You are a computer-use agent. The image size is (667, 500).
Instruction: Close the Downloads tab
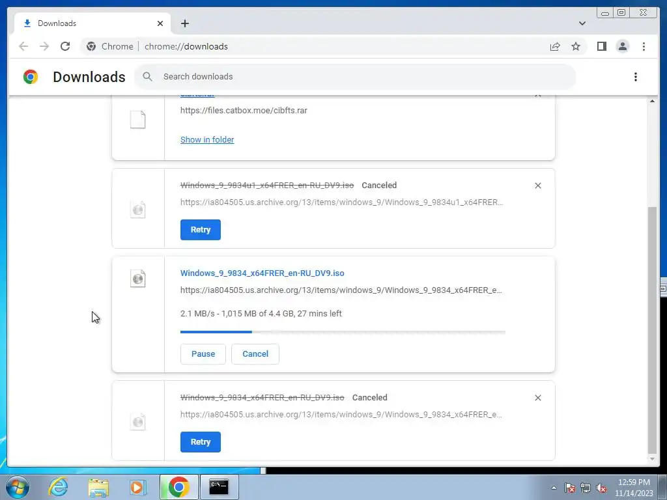pyautogui.click(x=160, y=23)
